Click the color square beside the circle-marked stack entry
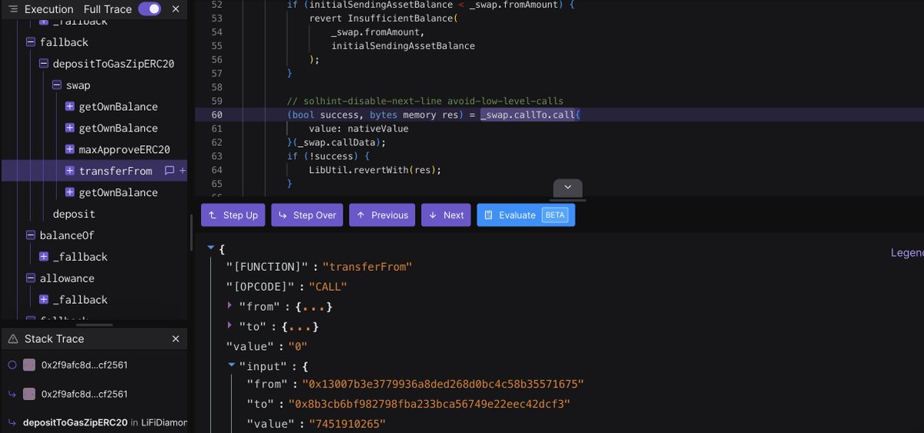 click(x=29, y=365)
